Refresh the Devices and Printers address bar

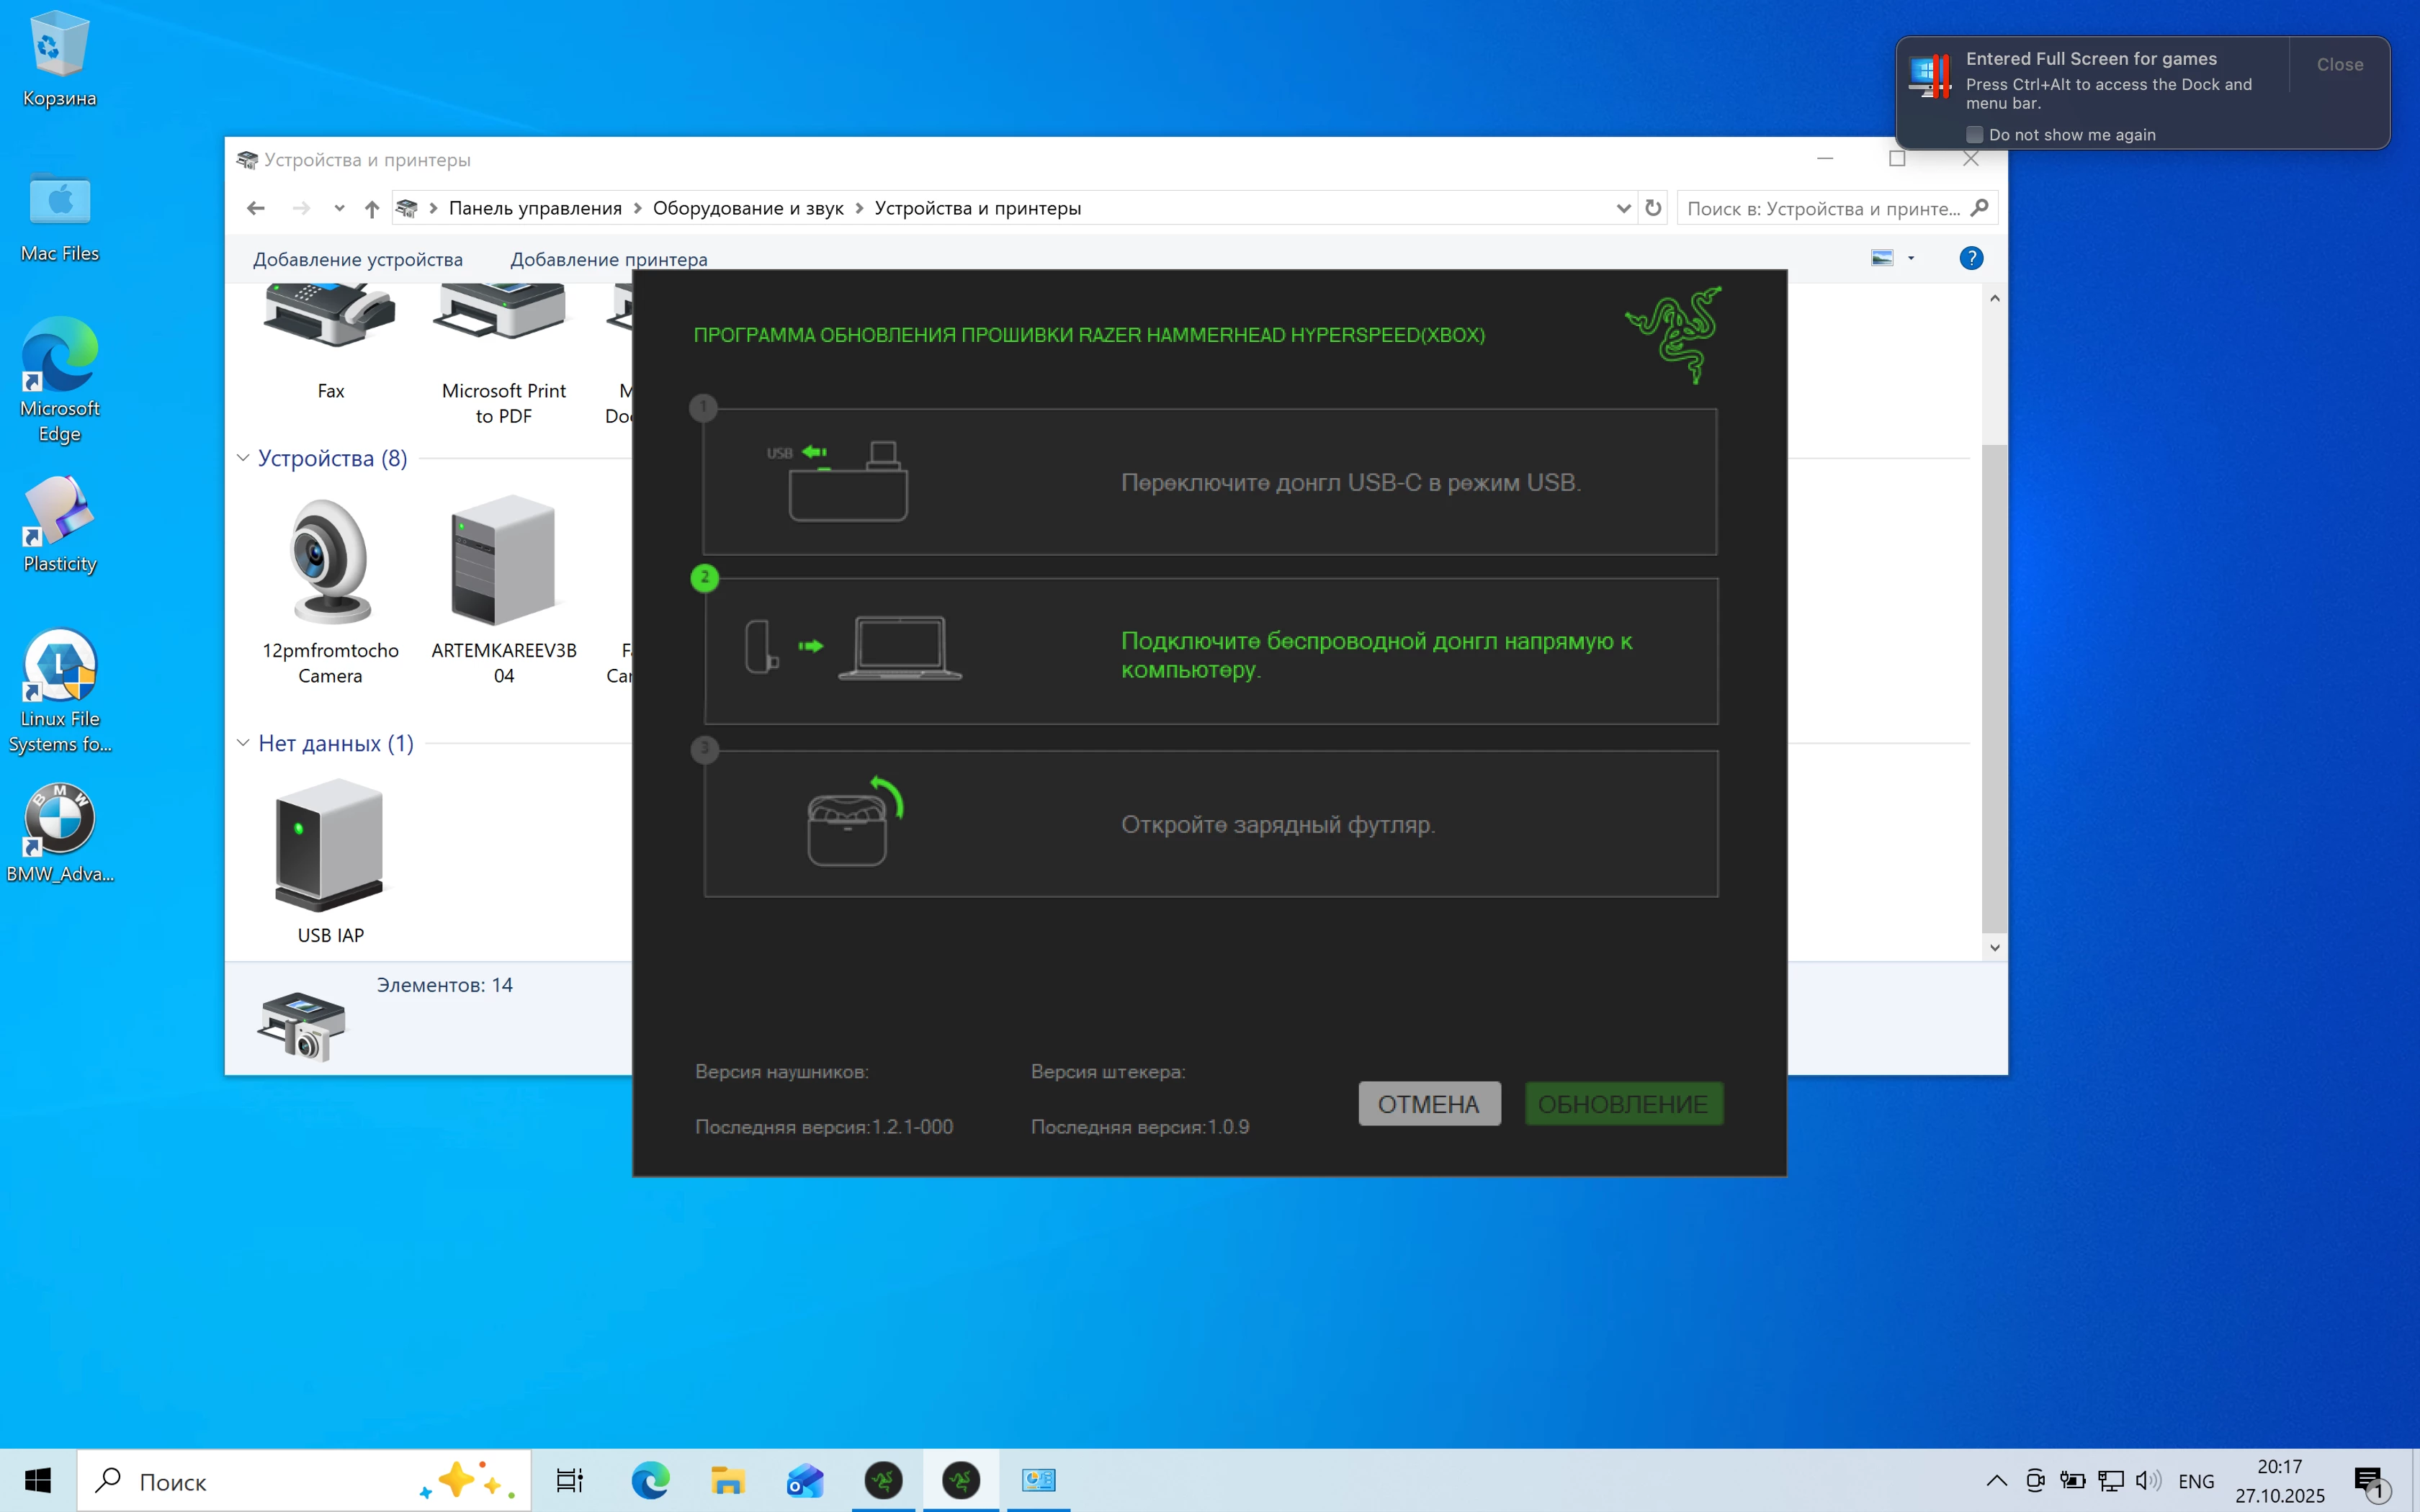tap(1653, 208)
